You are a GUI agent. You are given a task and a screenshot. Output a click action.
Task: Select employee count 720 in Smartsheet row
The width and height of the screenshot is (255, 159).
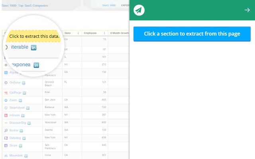(x=104, y=107)
